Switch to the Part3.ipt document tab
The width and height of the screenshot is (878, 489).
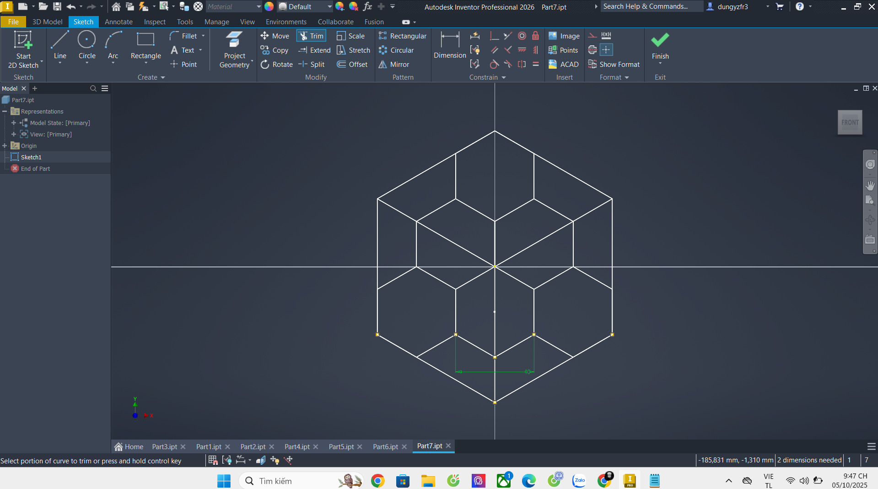click(x=164, y=446)
